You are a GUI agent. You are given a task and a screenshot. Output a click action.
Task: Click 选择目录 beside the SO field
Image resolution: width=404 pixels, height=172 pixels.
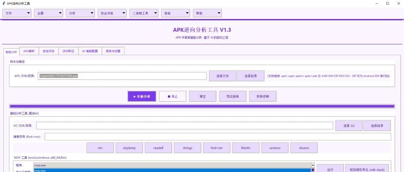click(x=377, y=126)
